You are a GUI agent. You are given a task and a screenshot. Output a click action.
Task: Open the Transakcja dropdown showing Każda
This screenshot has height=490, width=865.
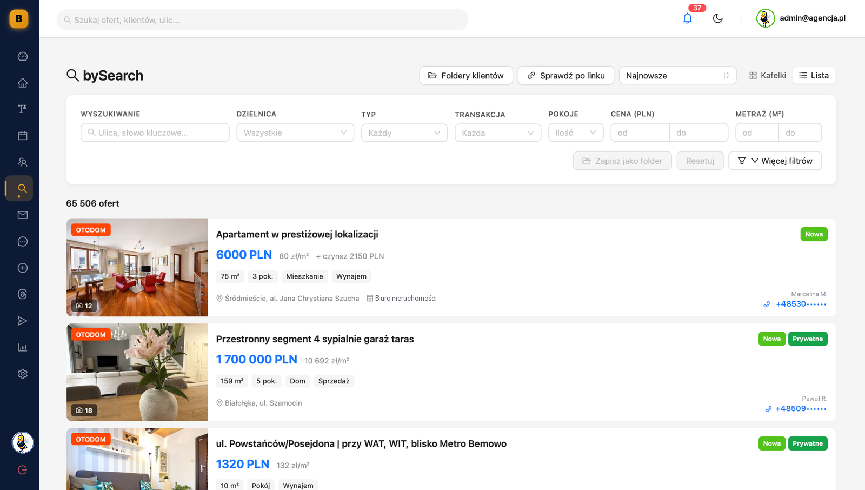498,133
